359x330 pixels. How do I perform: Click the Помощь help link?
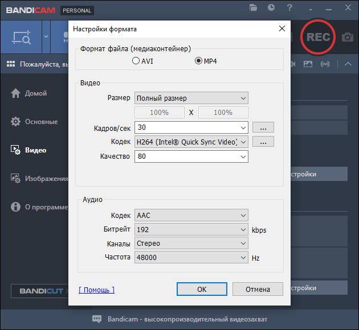point(97,290)
